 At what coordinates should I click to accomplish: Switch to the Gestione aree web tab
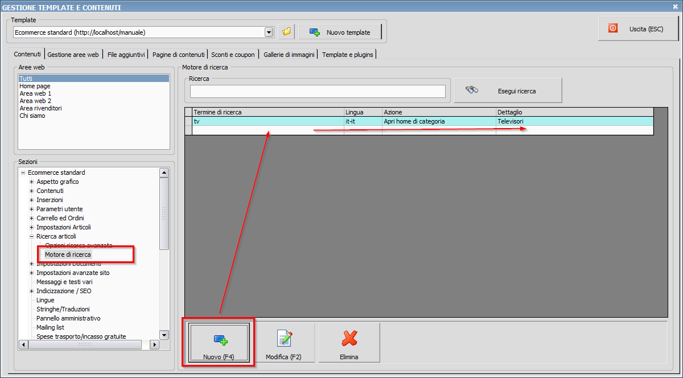[73, 55]
